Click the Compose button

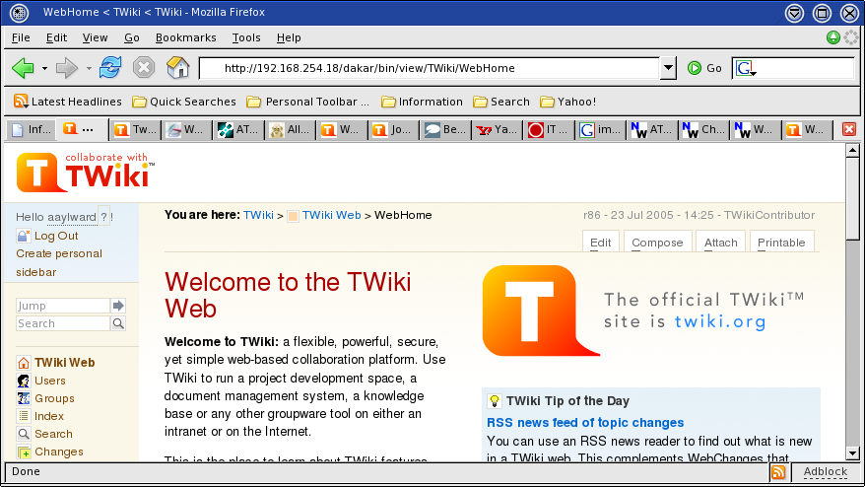(657, 243)
